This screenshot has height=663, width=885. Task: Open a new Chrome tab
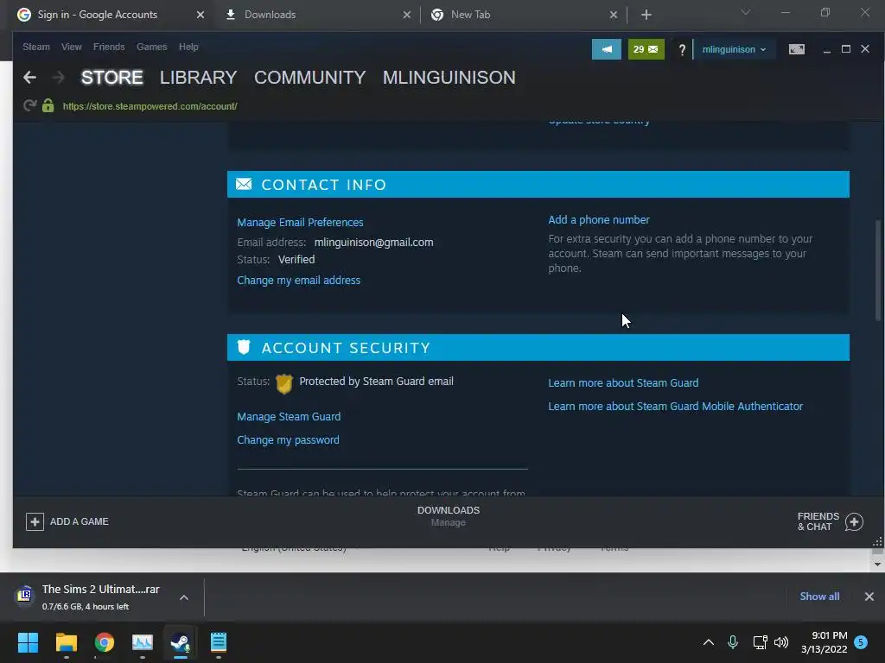pos(646,15)
